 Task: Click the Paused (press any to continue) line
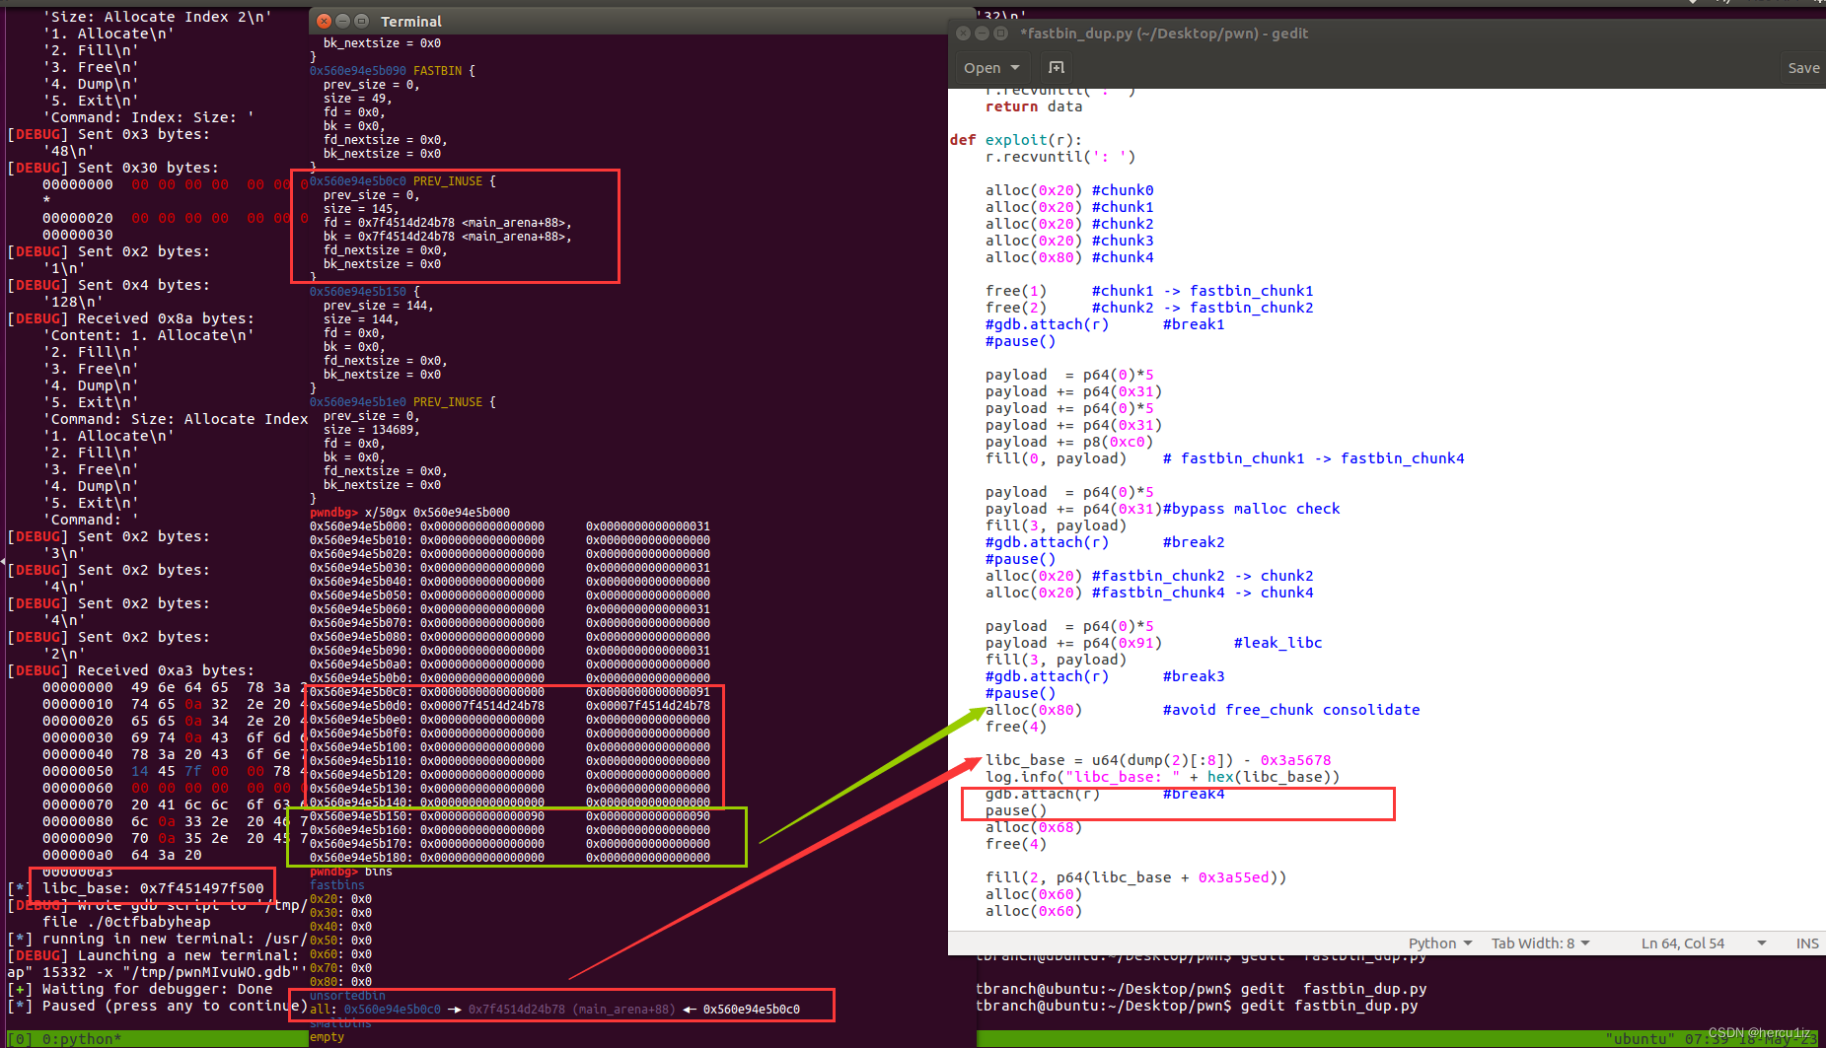[158, 1006]
